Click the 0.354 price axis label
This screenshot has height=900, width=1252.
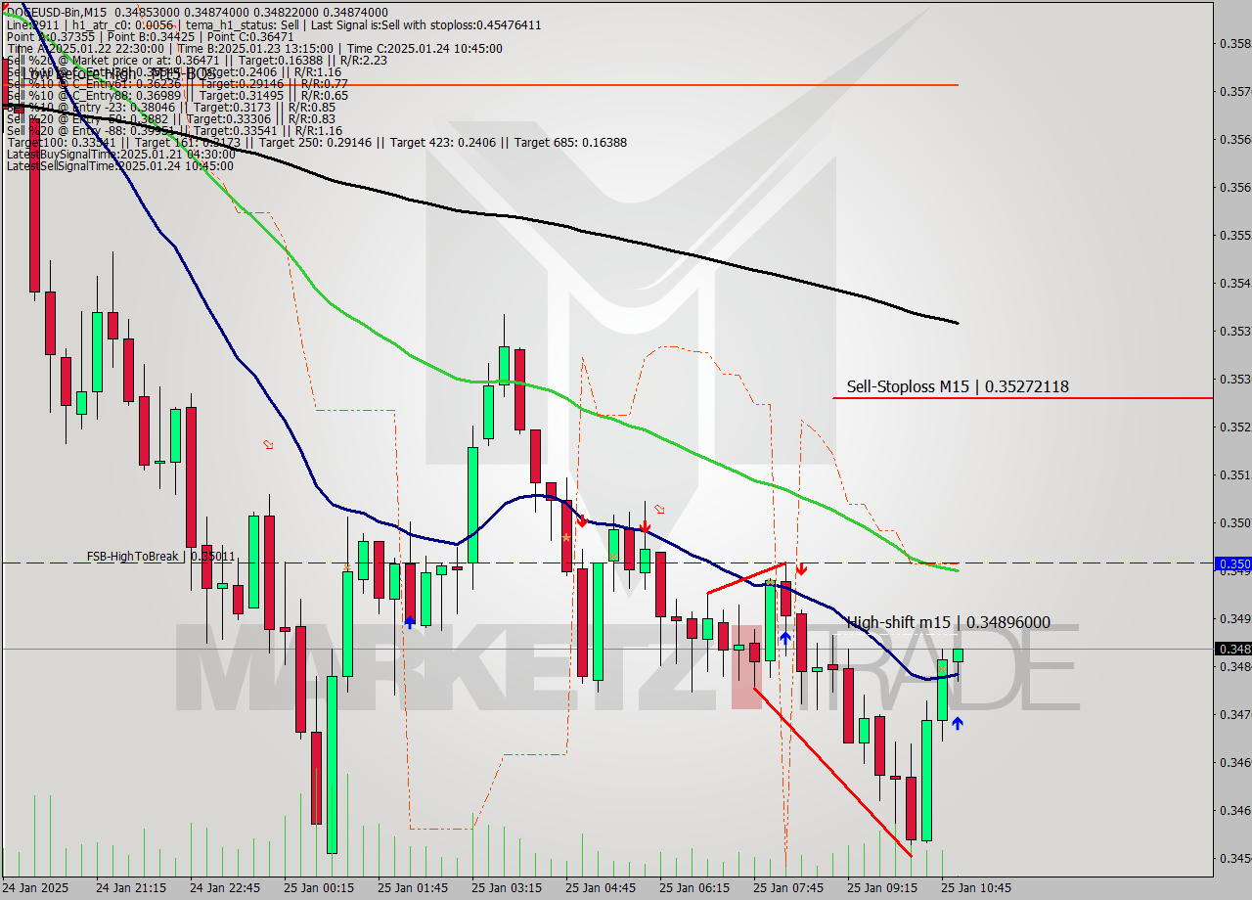click(1234, 283)
